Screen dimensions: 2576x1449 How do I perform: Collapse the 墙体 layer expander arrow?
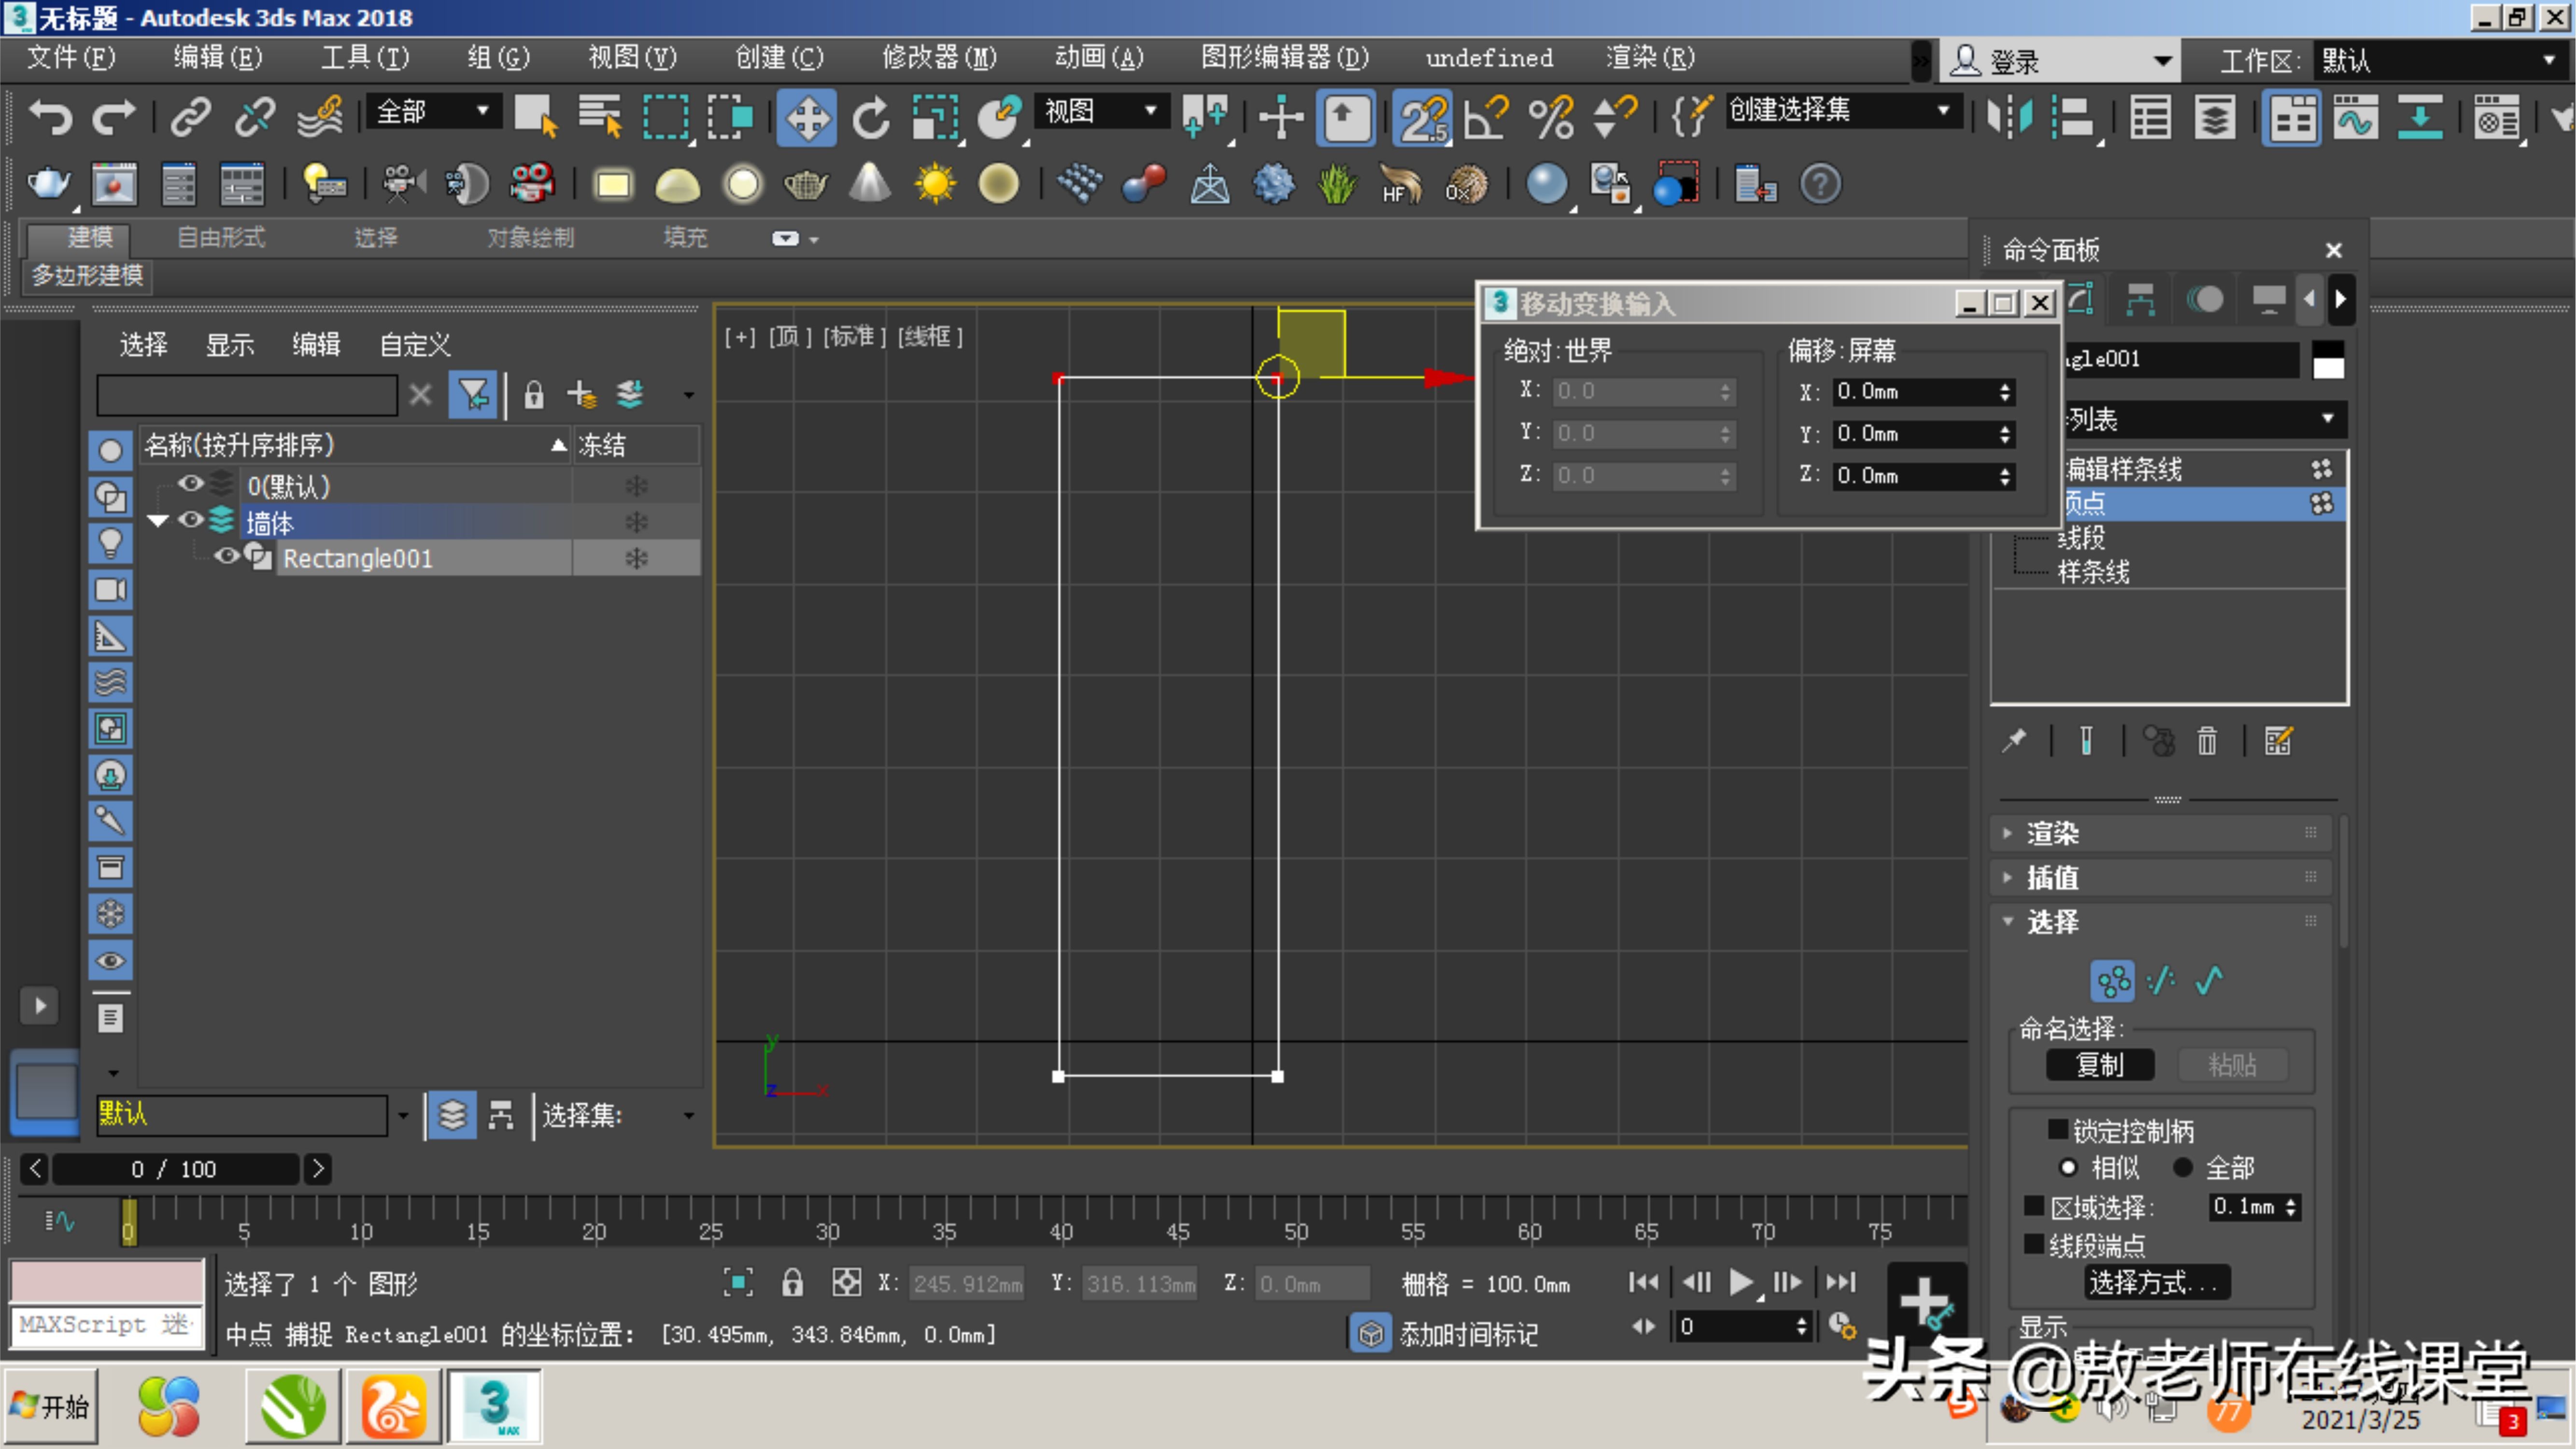coord(157,520)
